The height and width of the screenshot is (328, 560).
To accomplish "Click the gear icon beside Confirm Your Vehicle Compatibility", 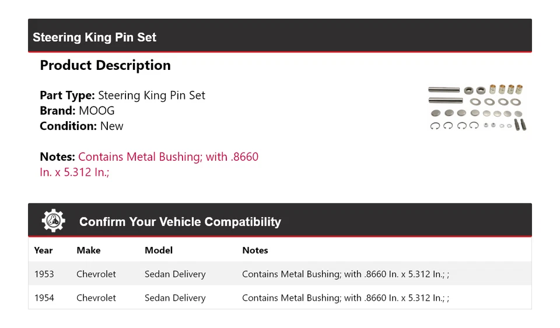I will (54, 221).
